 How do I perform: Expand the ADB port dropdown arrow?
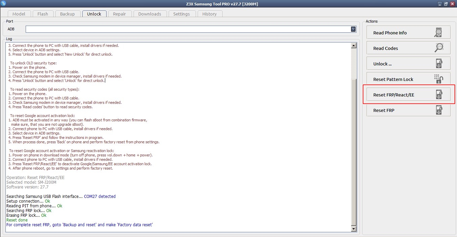click(353, 29)
